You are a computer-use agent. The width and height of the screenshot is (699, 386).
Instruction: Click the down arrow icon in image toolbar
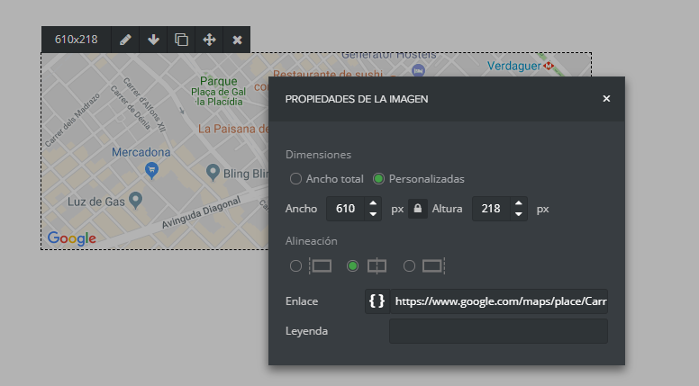pyautogui.click(x=153, y=40)
